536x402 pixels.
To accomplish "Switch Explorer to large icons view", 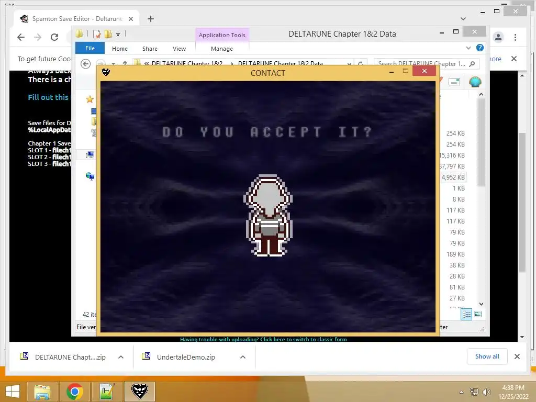I will 478,315.
